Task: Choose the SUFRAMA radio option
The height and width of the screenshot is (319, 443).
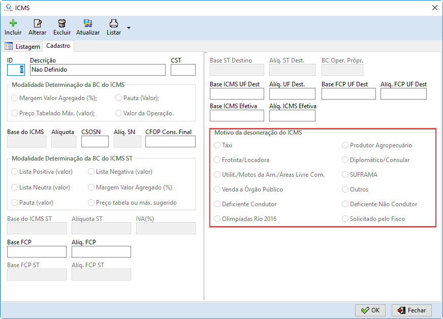Action: [x=345, y=175]
